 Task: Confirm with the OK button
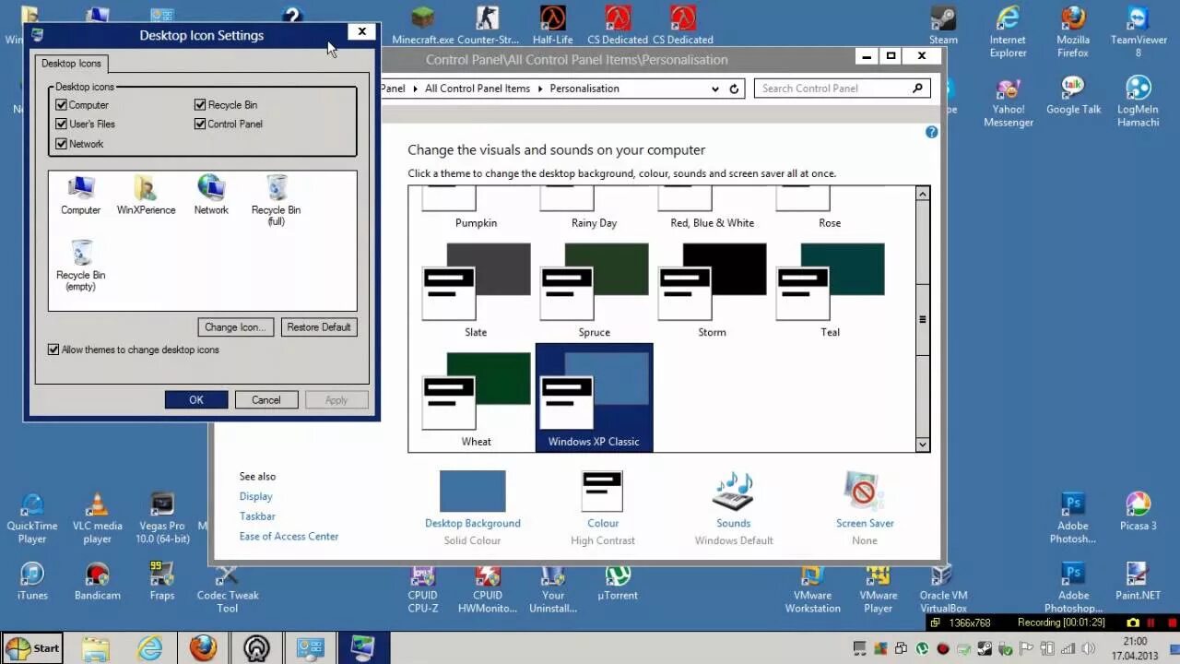pos(196,400)
